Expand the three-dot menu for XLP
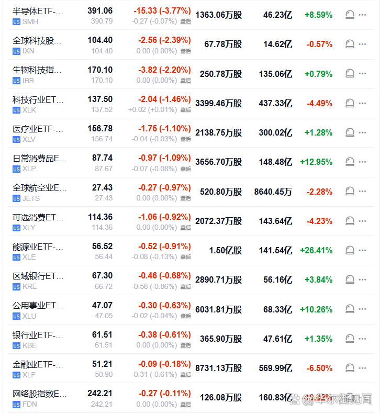The width and height of the screenshot is (380, 414). pyautogui.click(x=363, y=162)
